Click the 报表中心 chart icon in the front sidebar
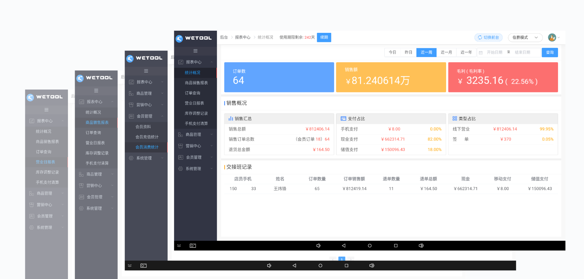This screenshot has height=279, width=584. [x=181, y=62]
